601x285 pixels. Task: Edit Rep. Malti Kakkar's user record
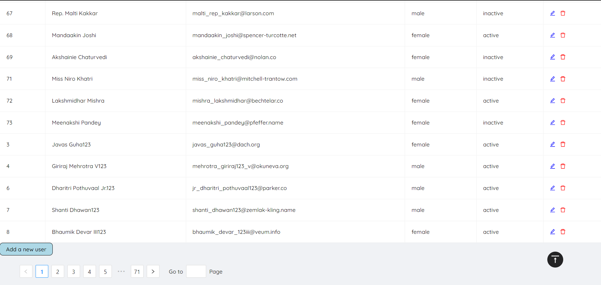552,13
